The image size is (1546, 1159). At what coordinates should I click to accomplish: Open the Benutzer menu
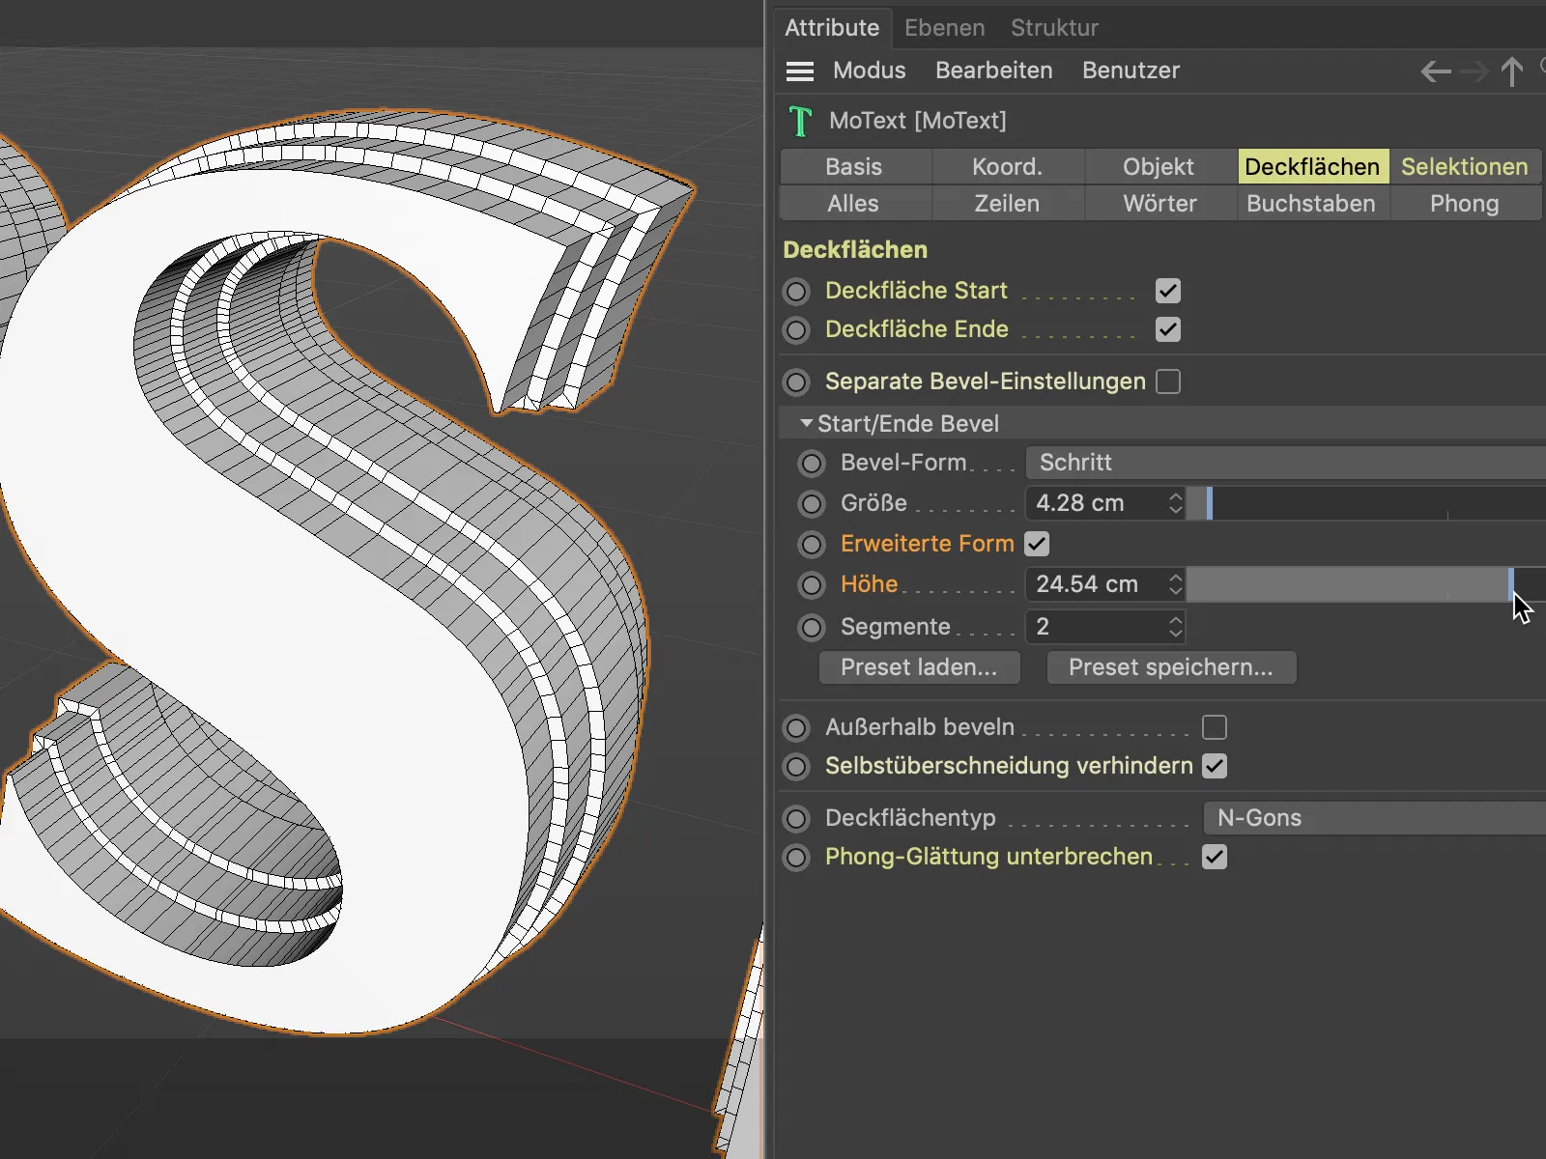(x=1131, y=71)
